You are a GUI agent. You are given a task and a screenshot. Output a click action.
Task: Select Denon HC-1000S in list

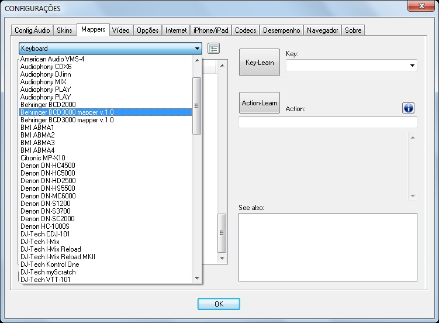(x=106, y=226)
